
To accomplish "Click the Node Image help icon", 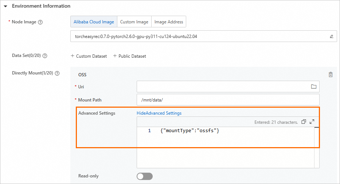I will coord(40,22).
